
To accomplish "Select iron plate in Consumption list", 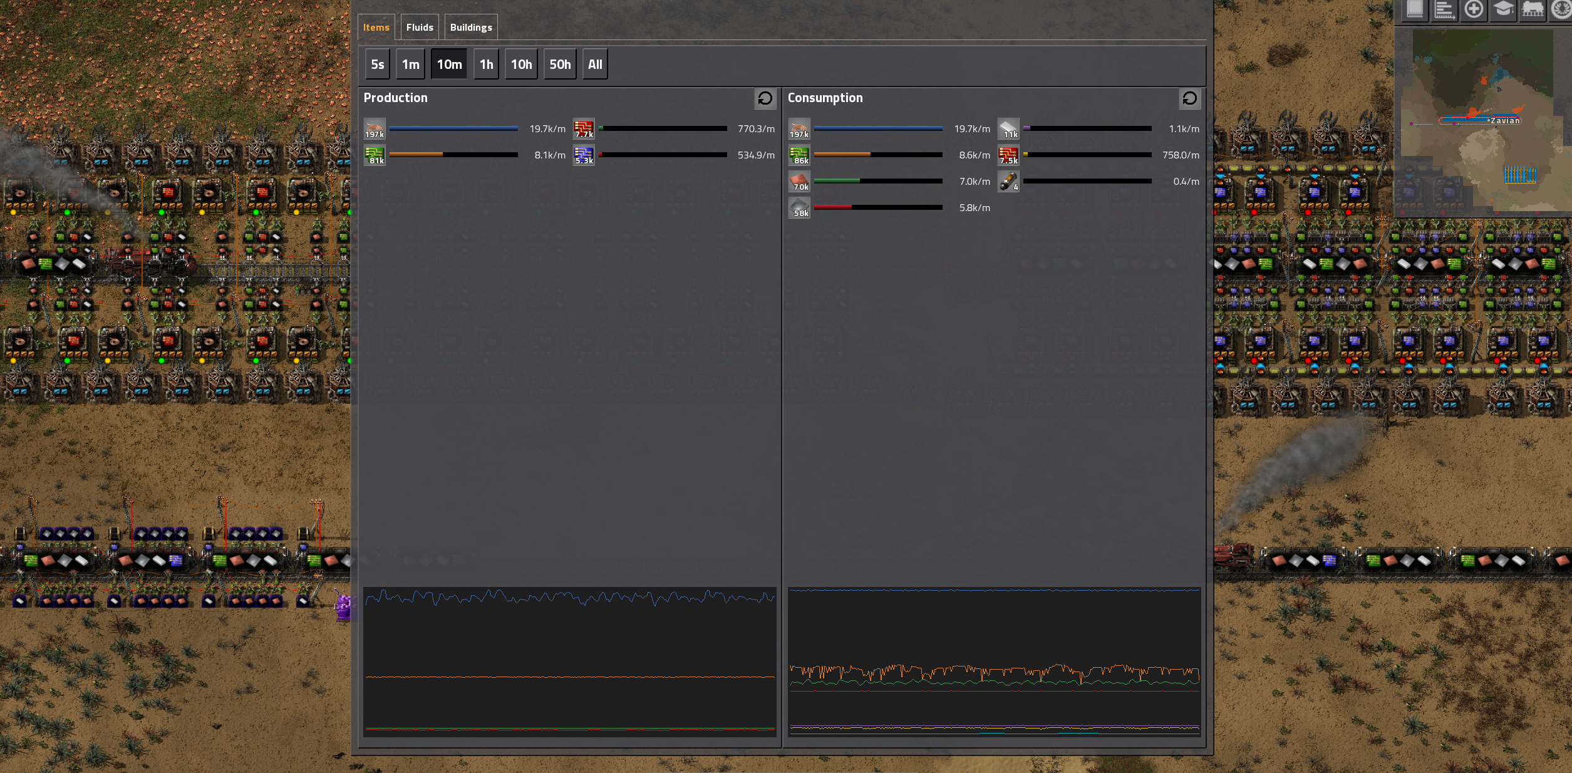I will [799, 207].
